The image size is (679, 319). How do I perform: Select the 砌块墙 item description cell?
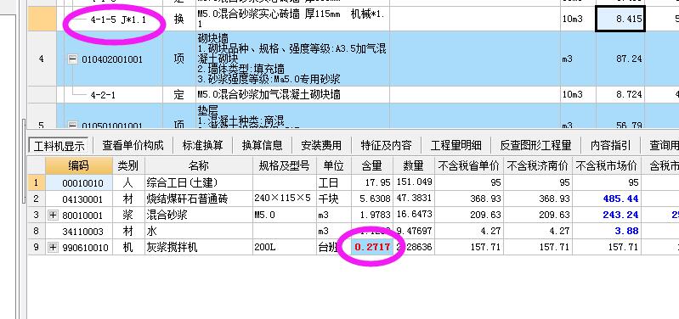(292, 59)
